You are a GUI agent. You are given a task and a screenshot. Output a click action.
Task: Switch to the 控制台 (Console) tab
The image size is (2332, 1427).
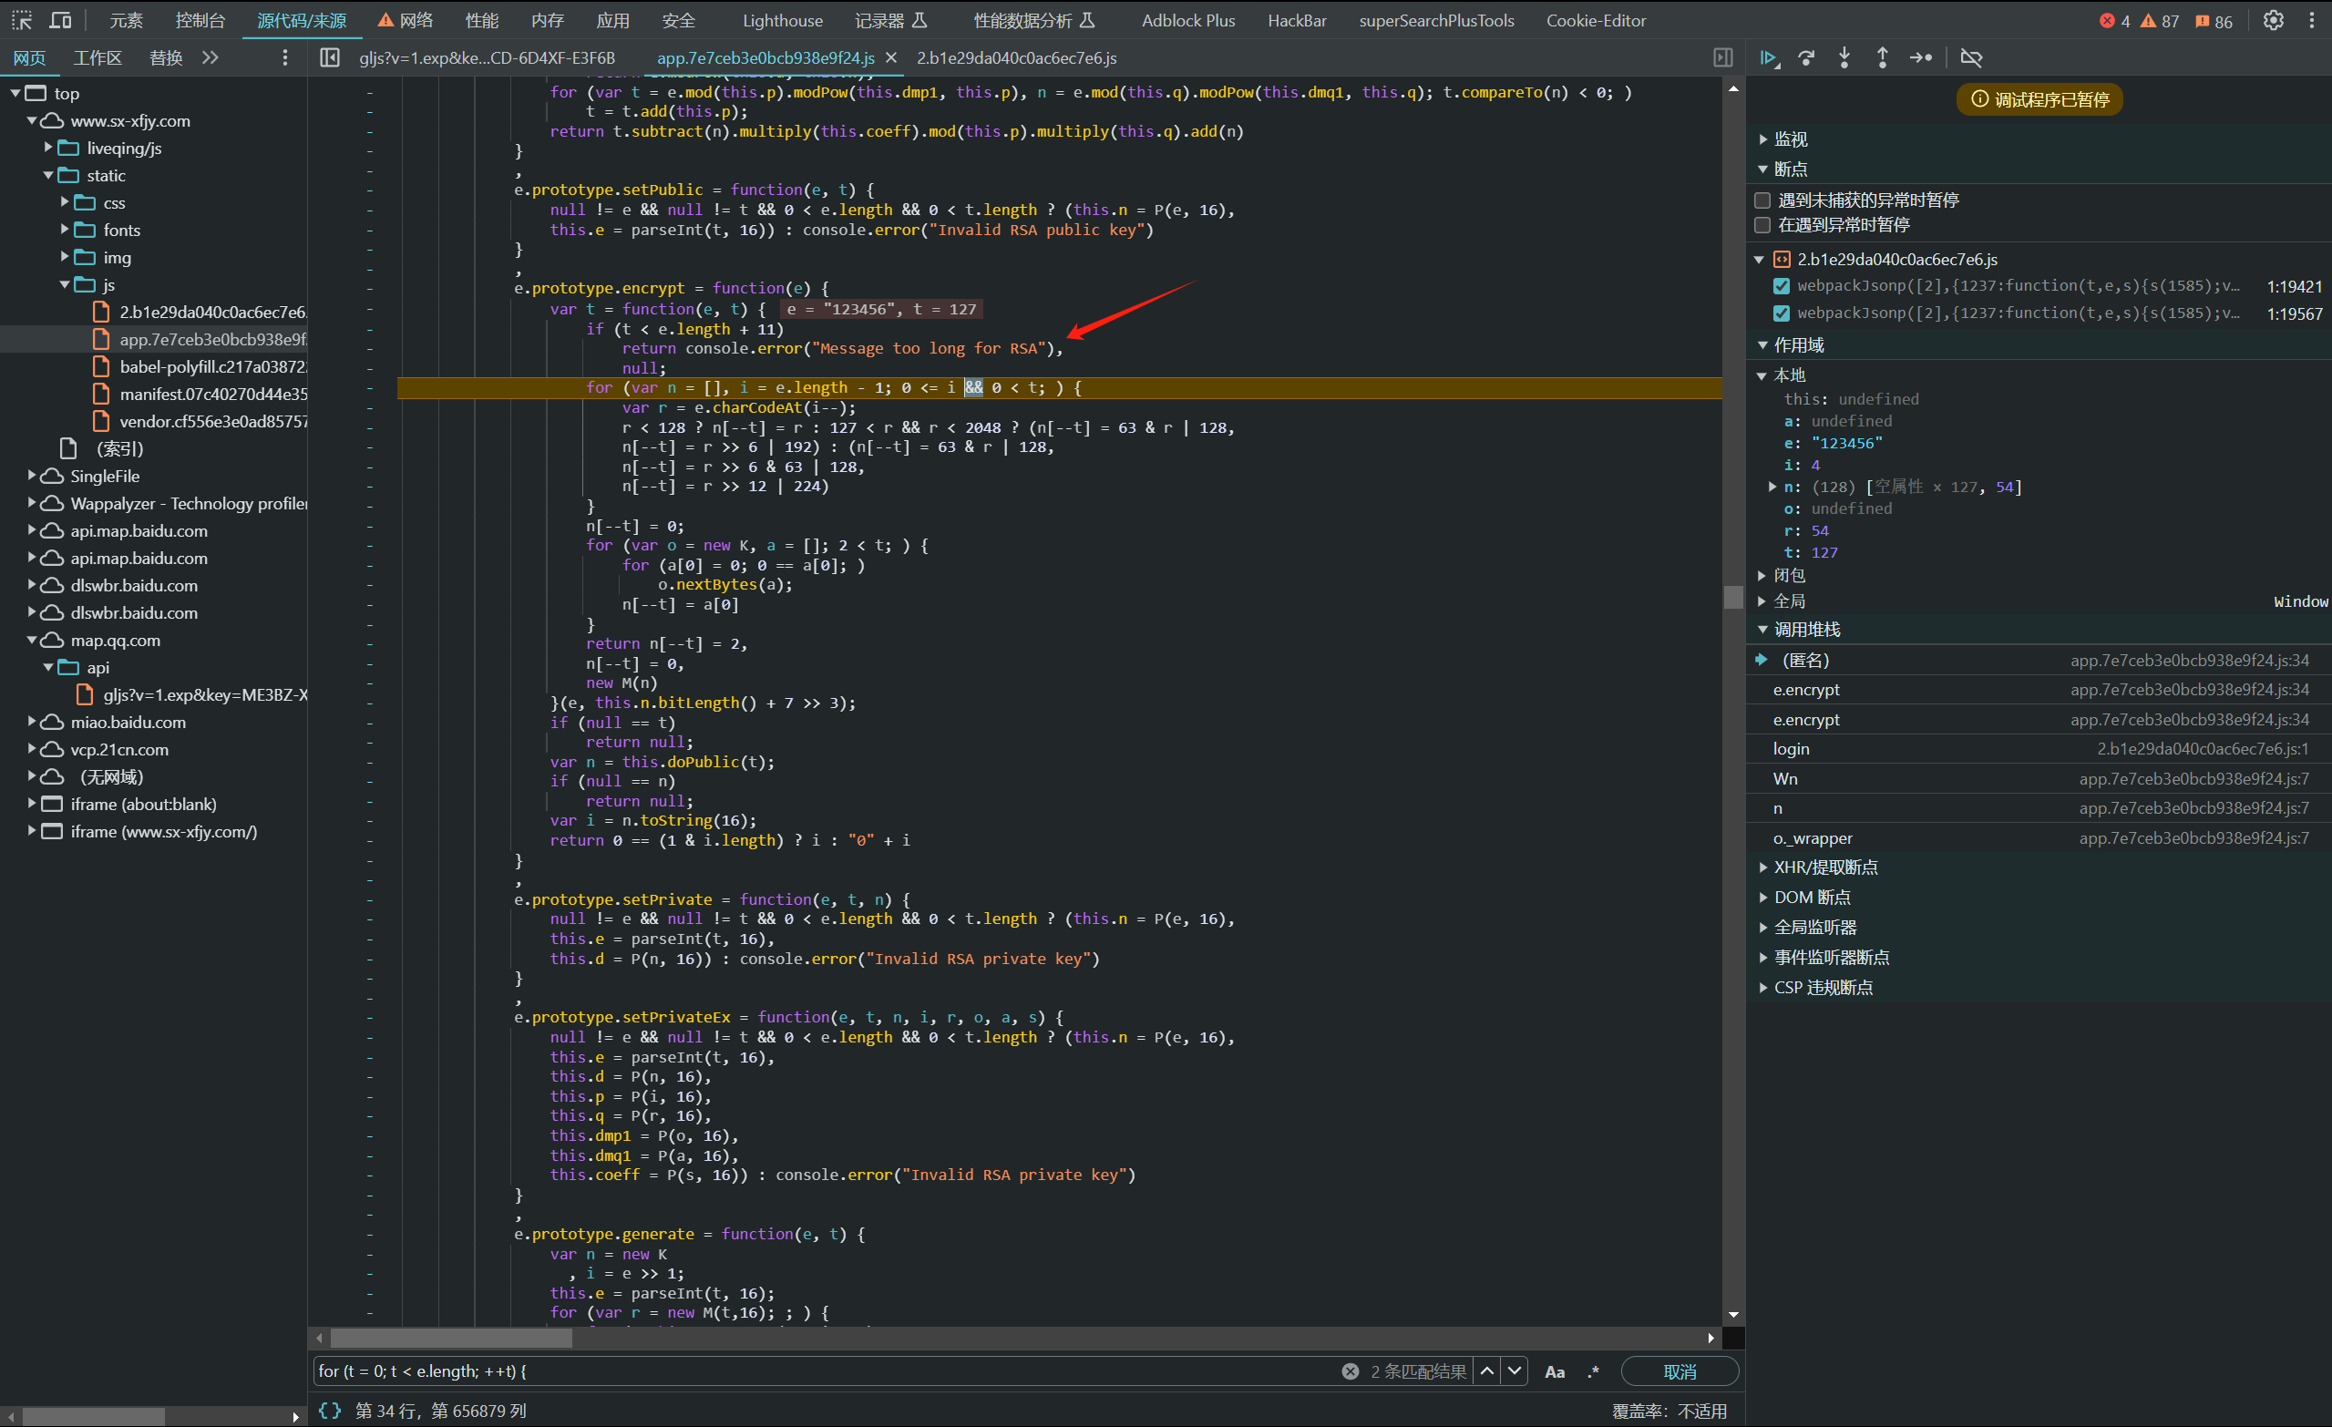pos(200,20)
